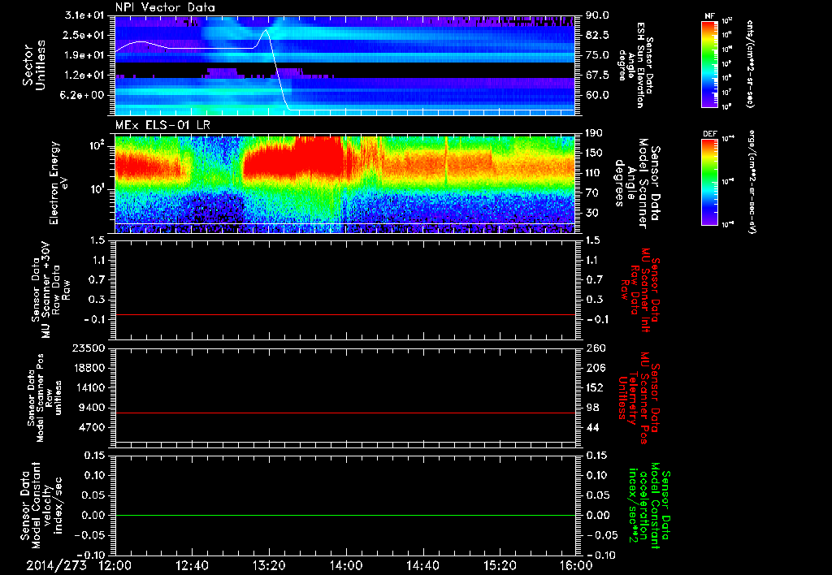Viewport: 832px width, 575px height.
Task: Click the "14:40" time axis label
Action: coord(422,566)
